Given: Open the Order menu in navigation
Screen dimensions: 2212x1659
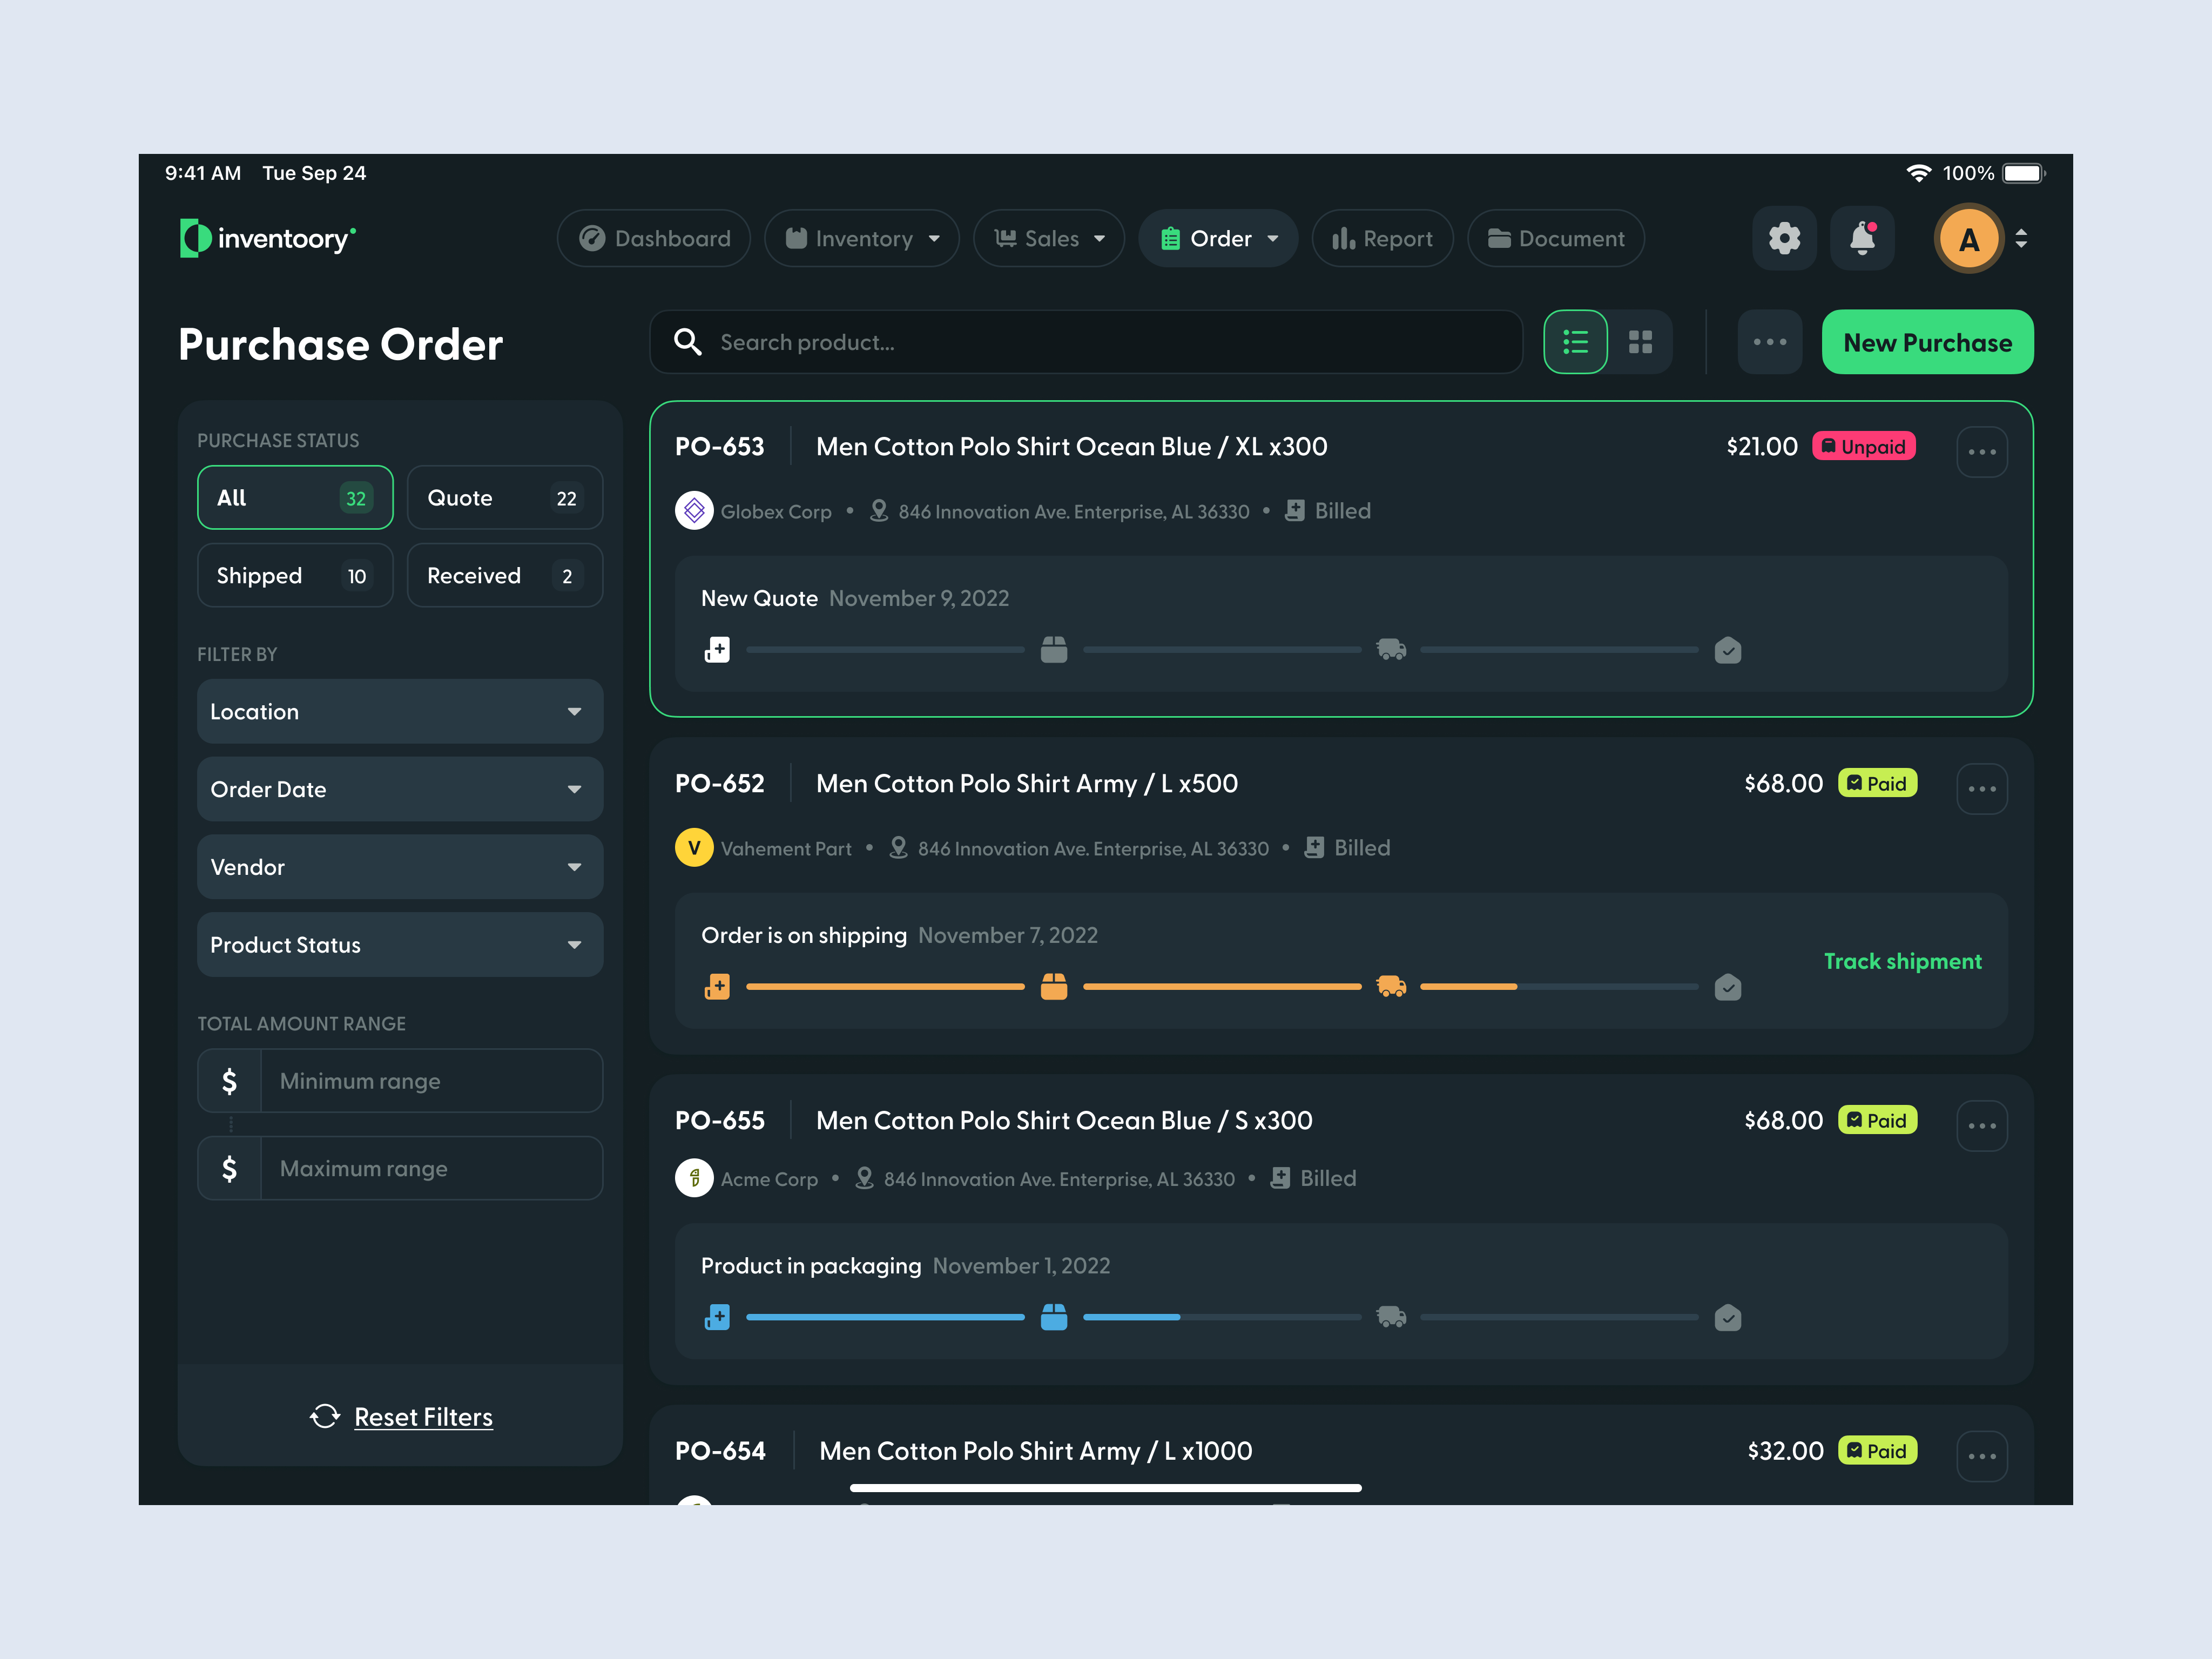Looking at the screenshot, I should tap(1218, 238).
